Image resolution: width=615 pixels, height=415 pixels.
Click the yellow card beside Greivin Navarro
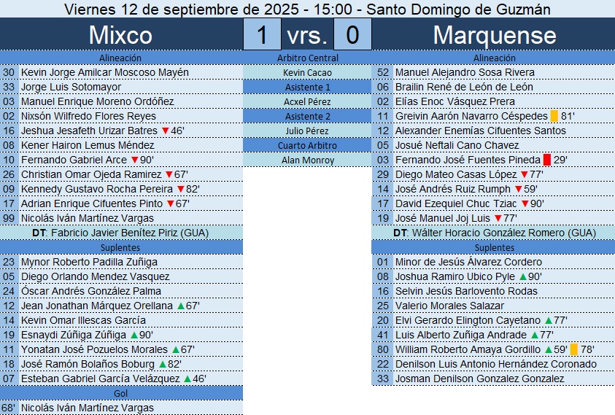coord(554,116)
